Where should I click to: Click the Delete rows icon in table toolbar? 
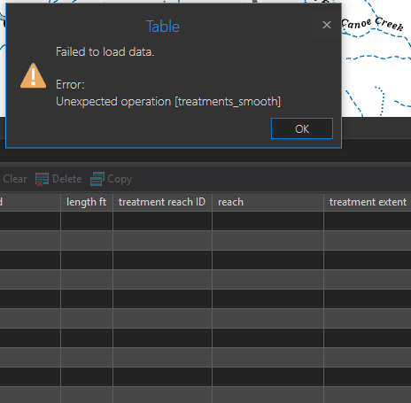42,179
